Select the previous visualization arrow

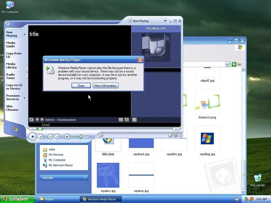click(37, 120)
